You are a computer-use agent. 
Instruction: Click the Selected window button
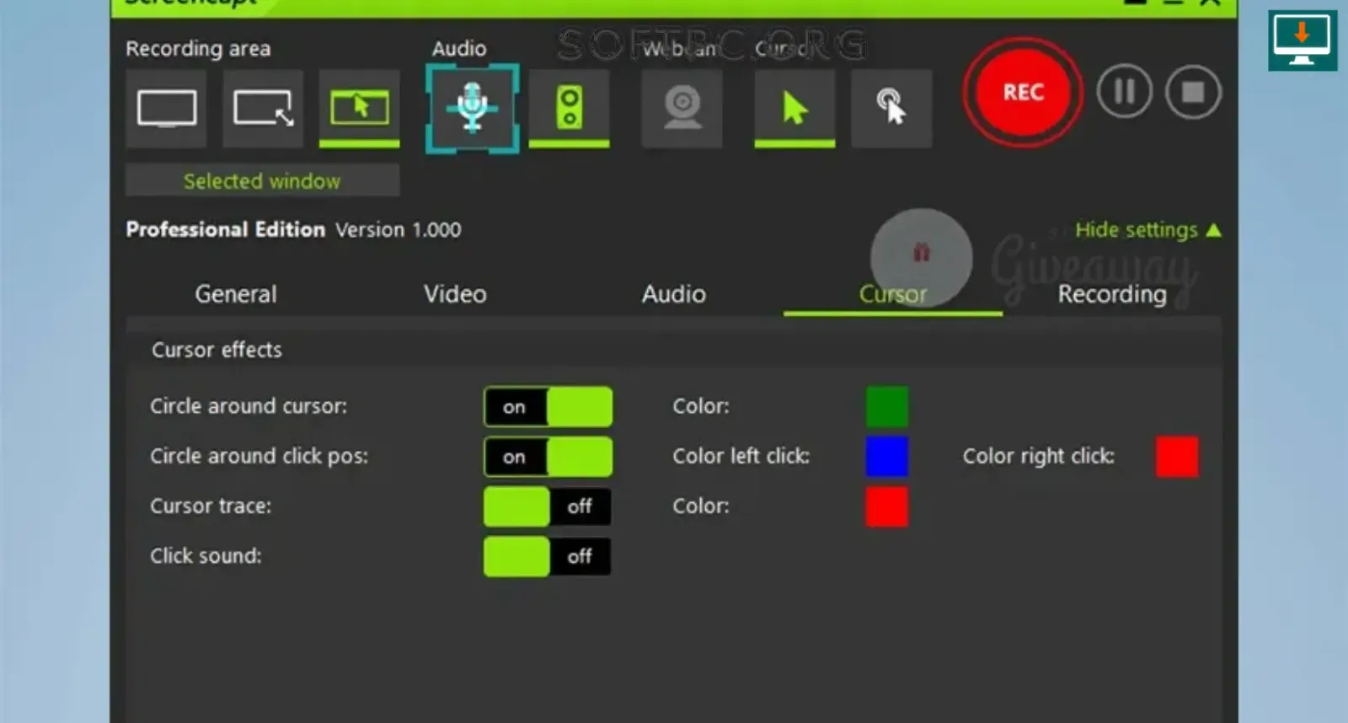click(x=262, y=180)
